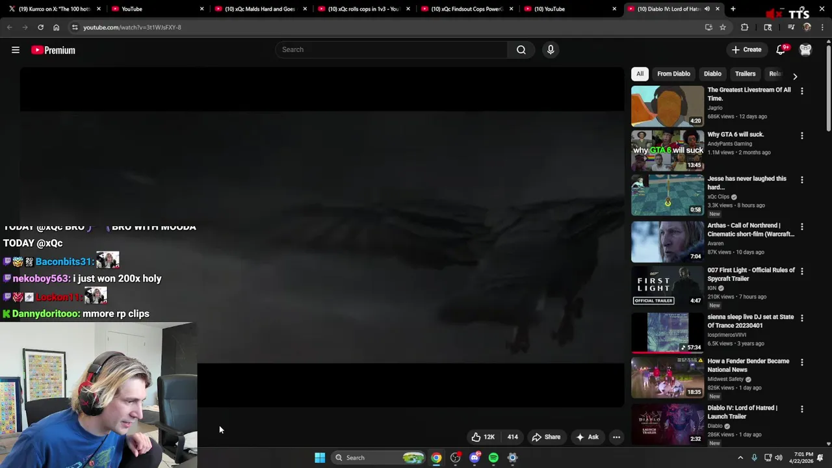The height and width of the screenshot is (468, 832).
Task: Click the YouTube search input field
Action: (392, 50)
